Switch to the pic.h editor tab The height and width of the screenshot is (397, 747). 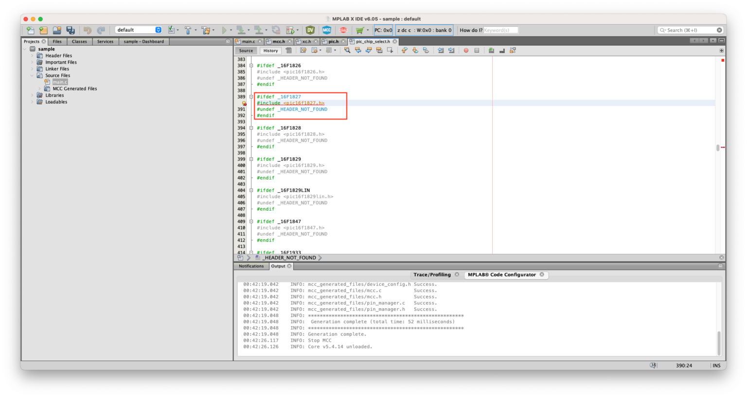click(x=333, y=42)
